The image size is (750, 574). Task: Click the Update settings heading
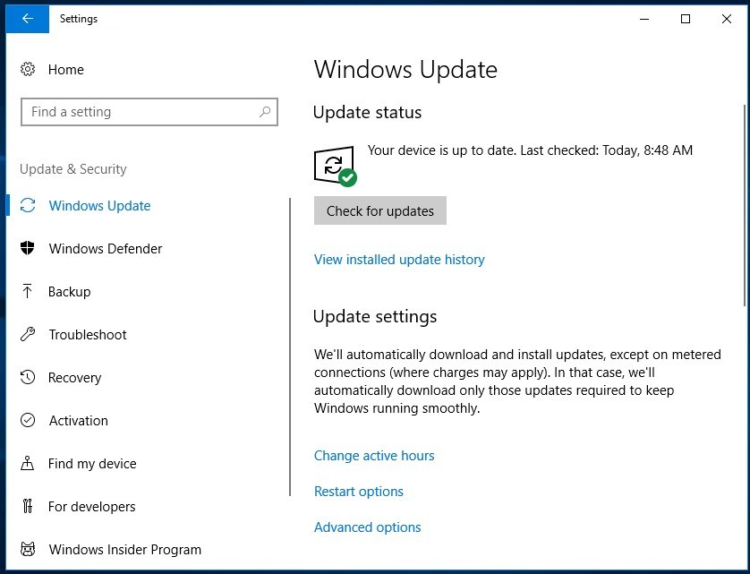click(x=375, y=316)
